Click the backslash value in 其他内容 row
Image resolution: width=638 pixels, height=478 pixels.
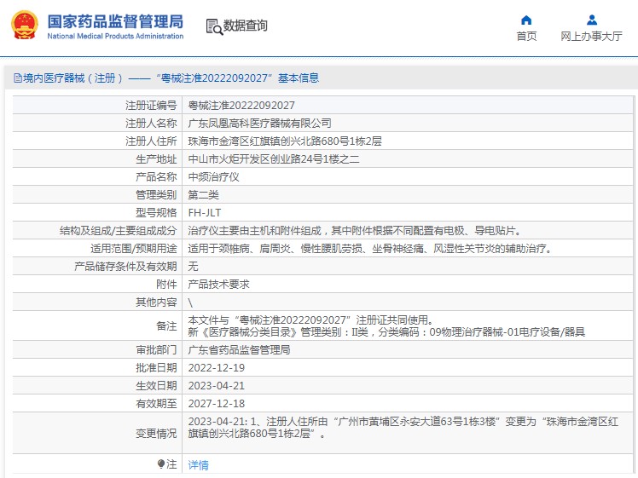pyautogui.click(x=190, y=302)
